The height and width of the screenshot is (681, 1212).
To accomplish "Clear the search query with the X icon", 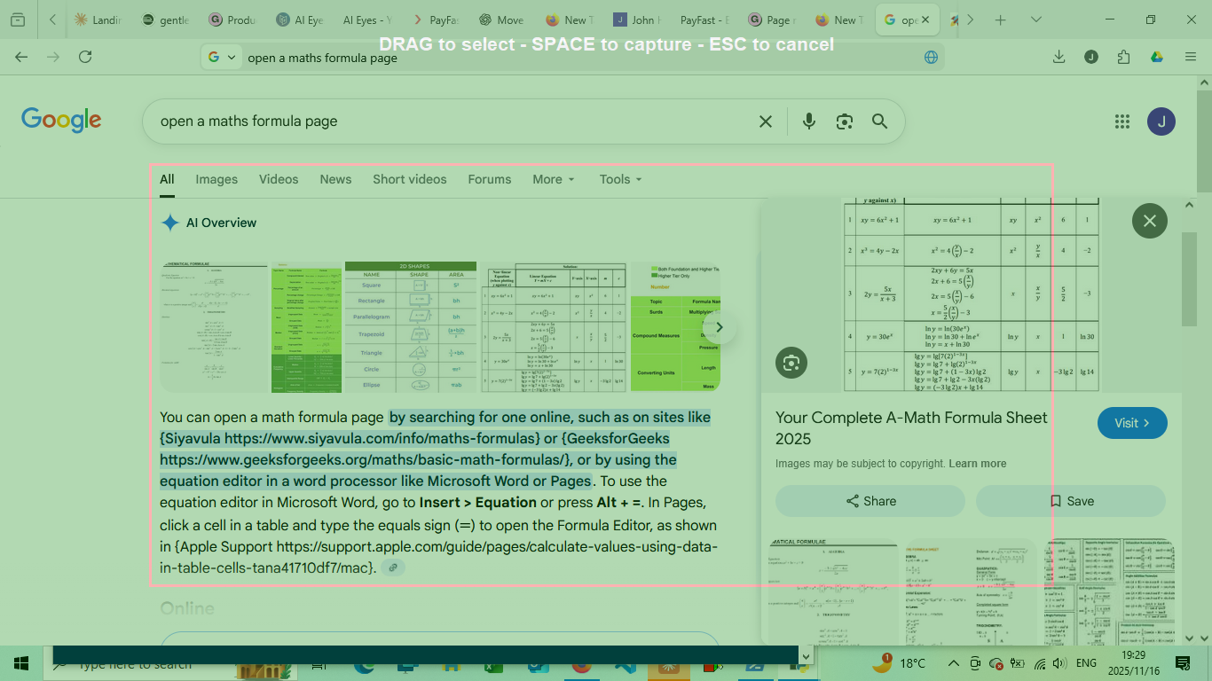I will click(x=766, y=121).
